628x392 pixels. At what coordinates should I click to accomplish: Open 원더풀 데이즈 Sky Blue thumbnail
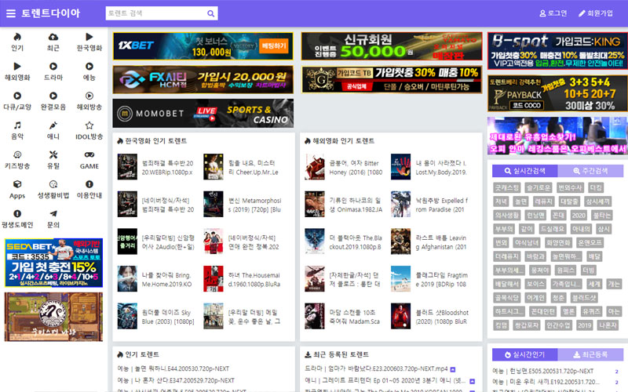coord(127,316)
